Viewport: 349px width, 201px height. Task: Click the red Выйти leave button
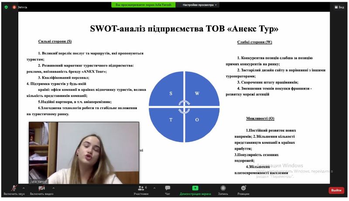pos(336,191)
